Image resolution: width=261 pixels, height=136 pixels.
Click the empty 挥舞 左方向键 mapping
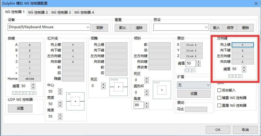116,56
